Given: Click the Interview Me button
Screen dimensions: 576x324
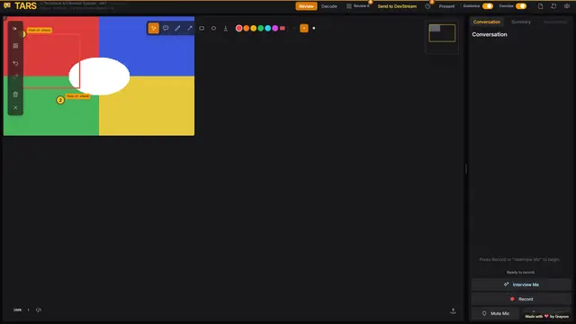Looking at the screenshot, I should 521,284.
